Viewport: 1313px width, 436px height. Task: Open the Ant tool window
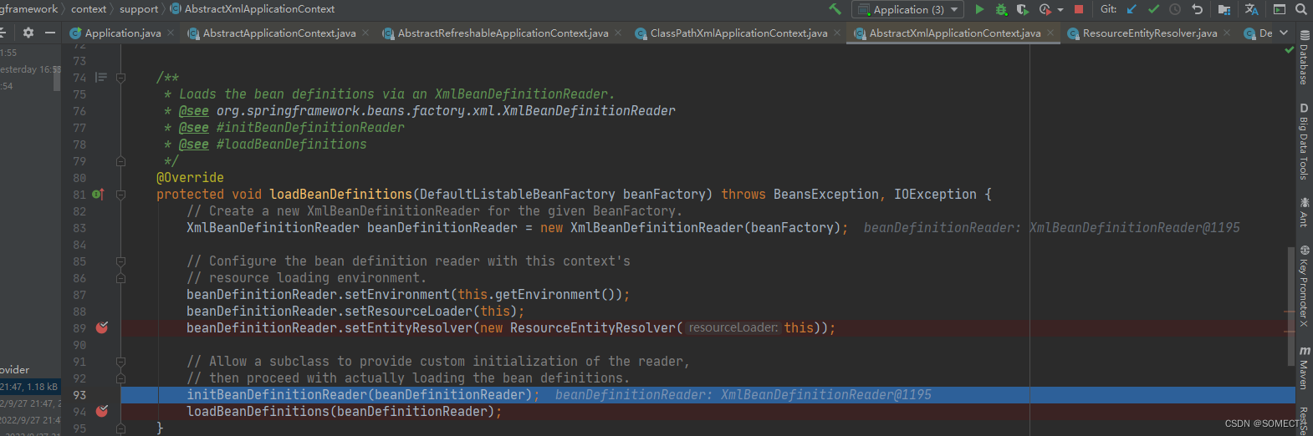click(1304, 212)
